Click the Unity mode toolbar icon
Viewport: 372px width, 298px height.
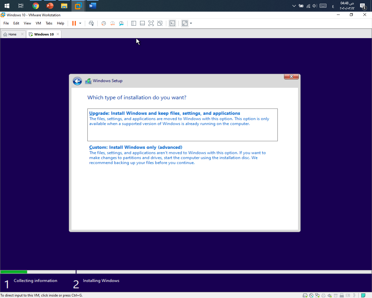160,23
